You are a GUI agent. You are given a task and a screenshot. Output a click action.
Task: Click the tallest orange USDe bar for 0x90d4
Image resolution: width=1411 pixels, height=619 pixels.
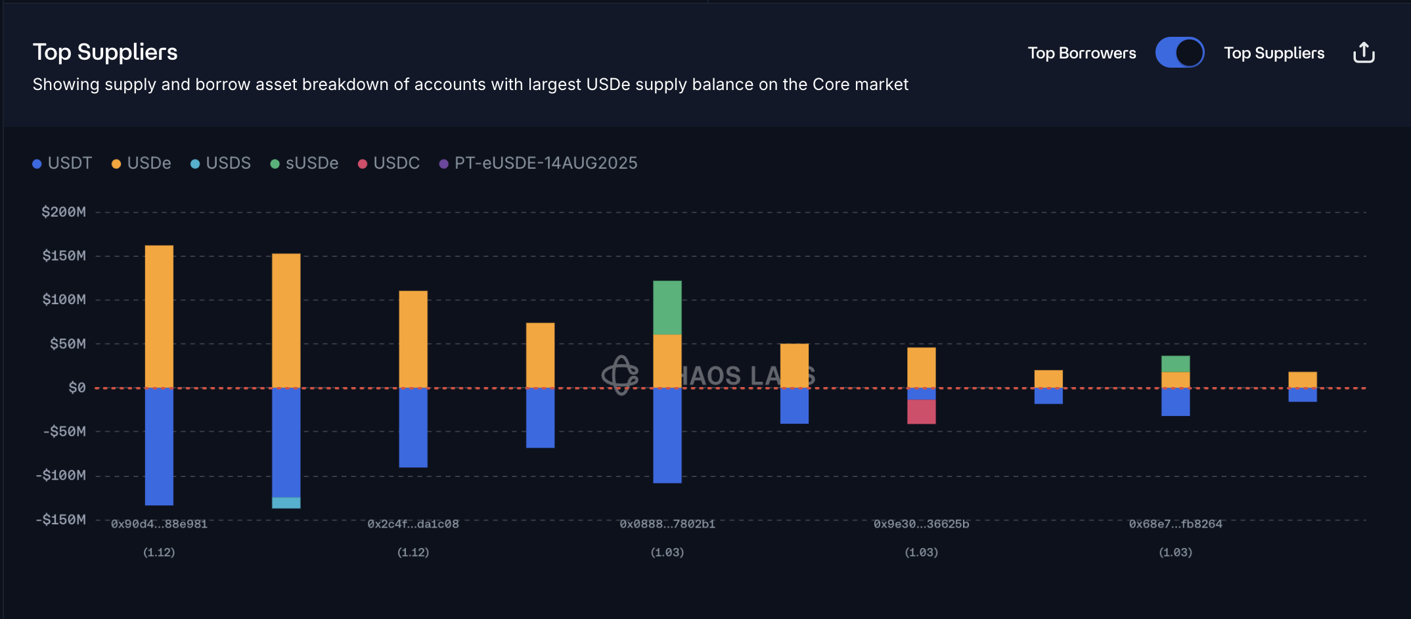pos(159,315)
